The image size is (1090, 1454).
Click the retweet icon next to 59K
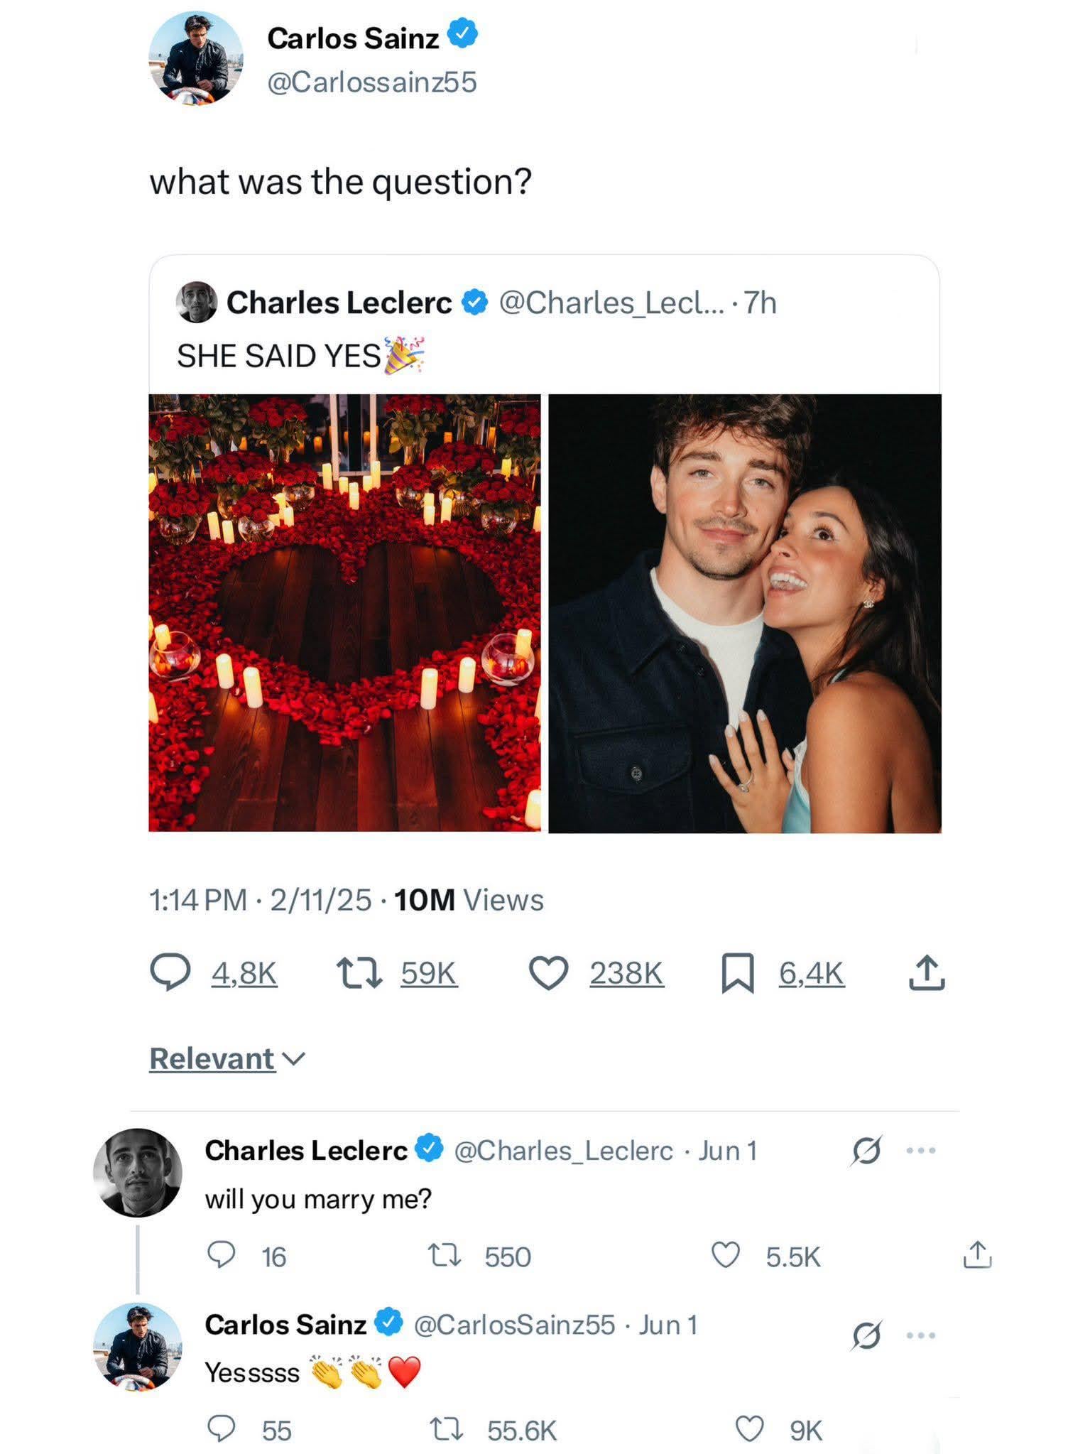point(359,973)
